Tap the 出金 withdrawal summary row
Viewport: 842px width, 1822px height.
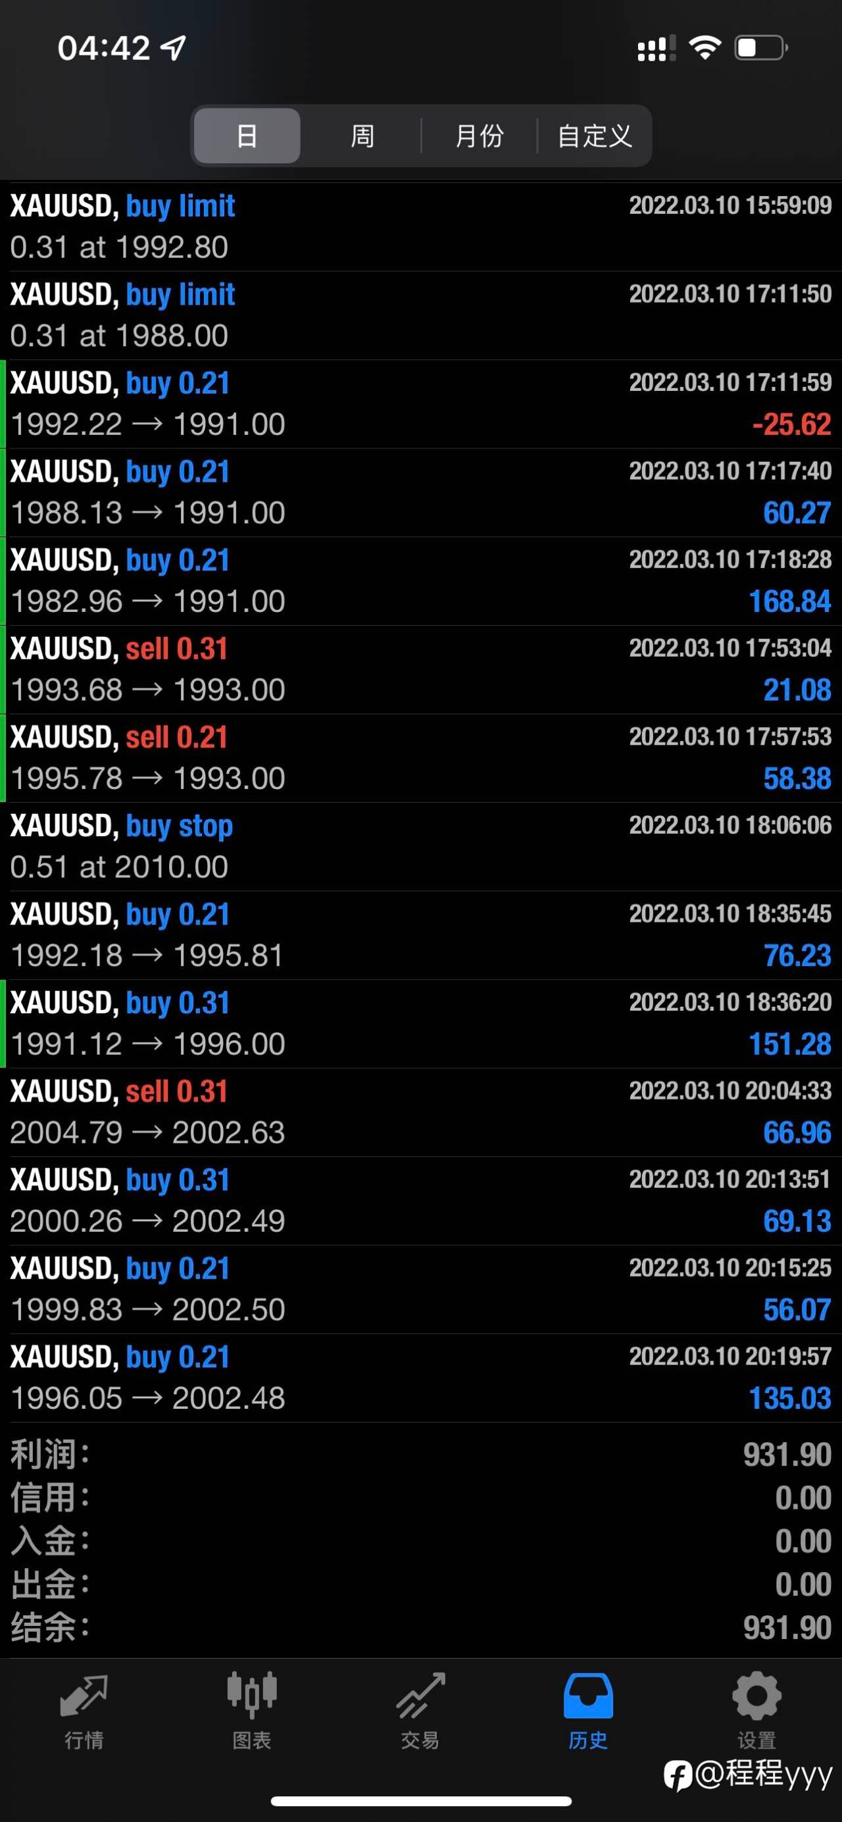tap(420, 1584)
